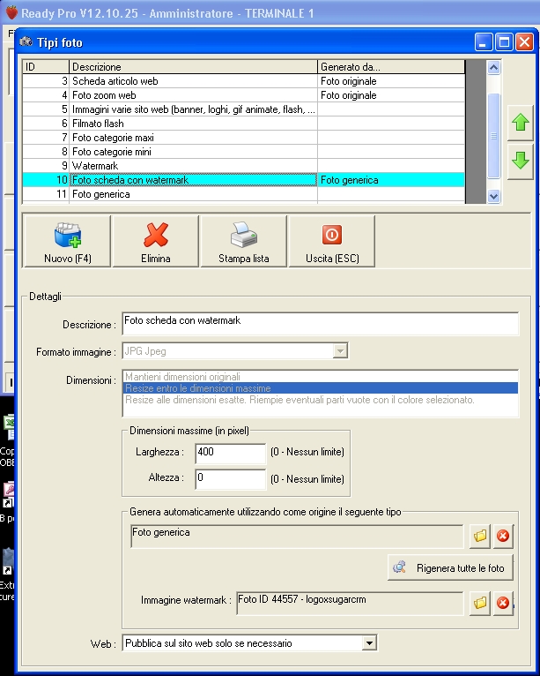Maximize the Tipi foto window
This screenshot has height=676, width=540.
[504, 42]
